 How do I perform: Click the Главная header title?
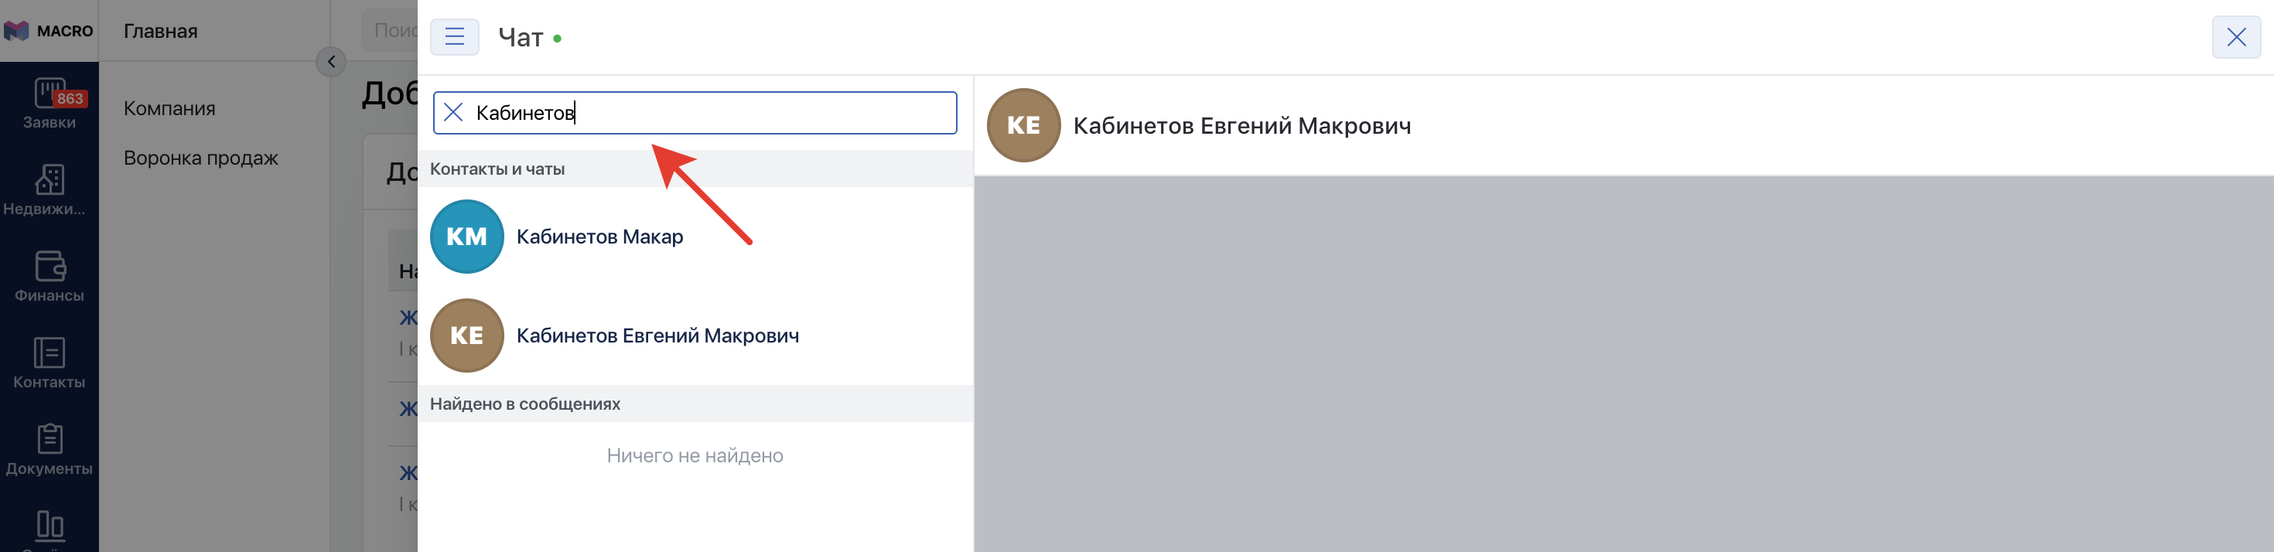(161, 31)
